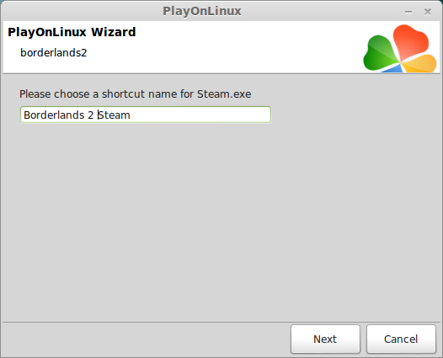Click empty end of shortcut name field
The width and height of the screenshot is (443, 358).
(x=200, y=115)
